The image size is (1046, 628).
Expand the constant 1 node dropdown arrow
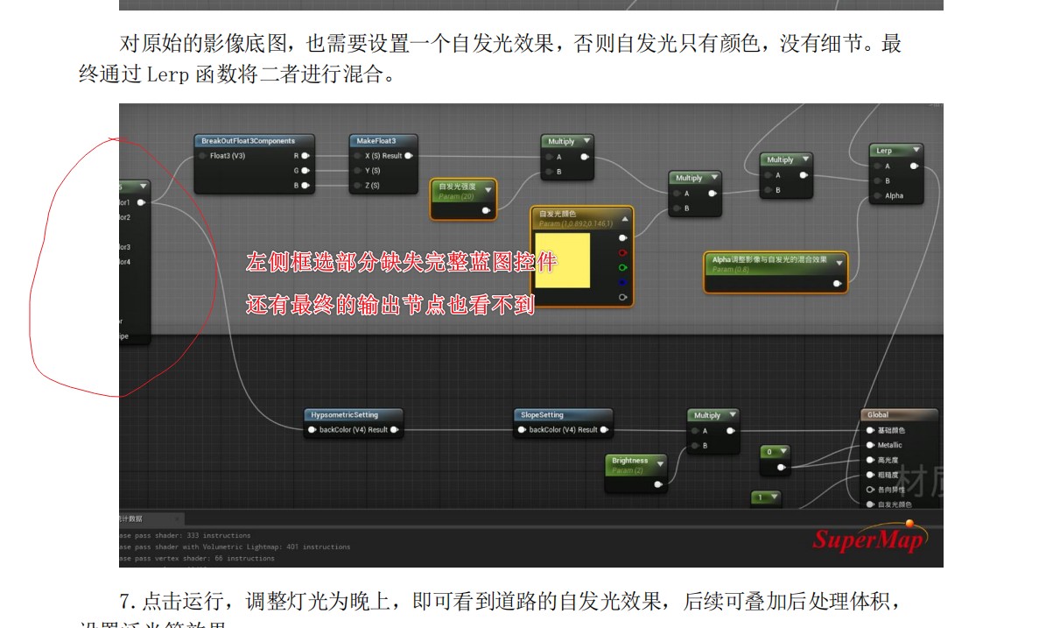pyautogui.click(x=774, y=497)
